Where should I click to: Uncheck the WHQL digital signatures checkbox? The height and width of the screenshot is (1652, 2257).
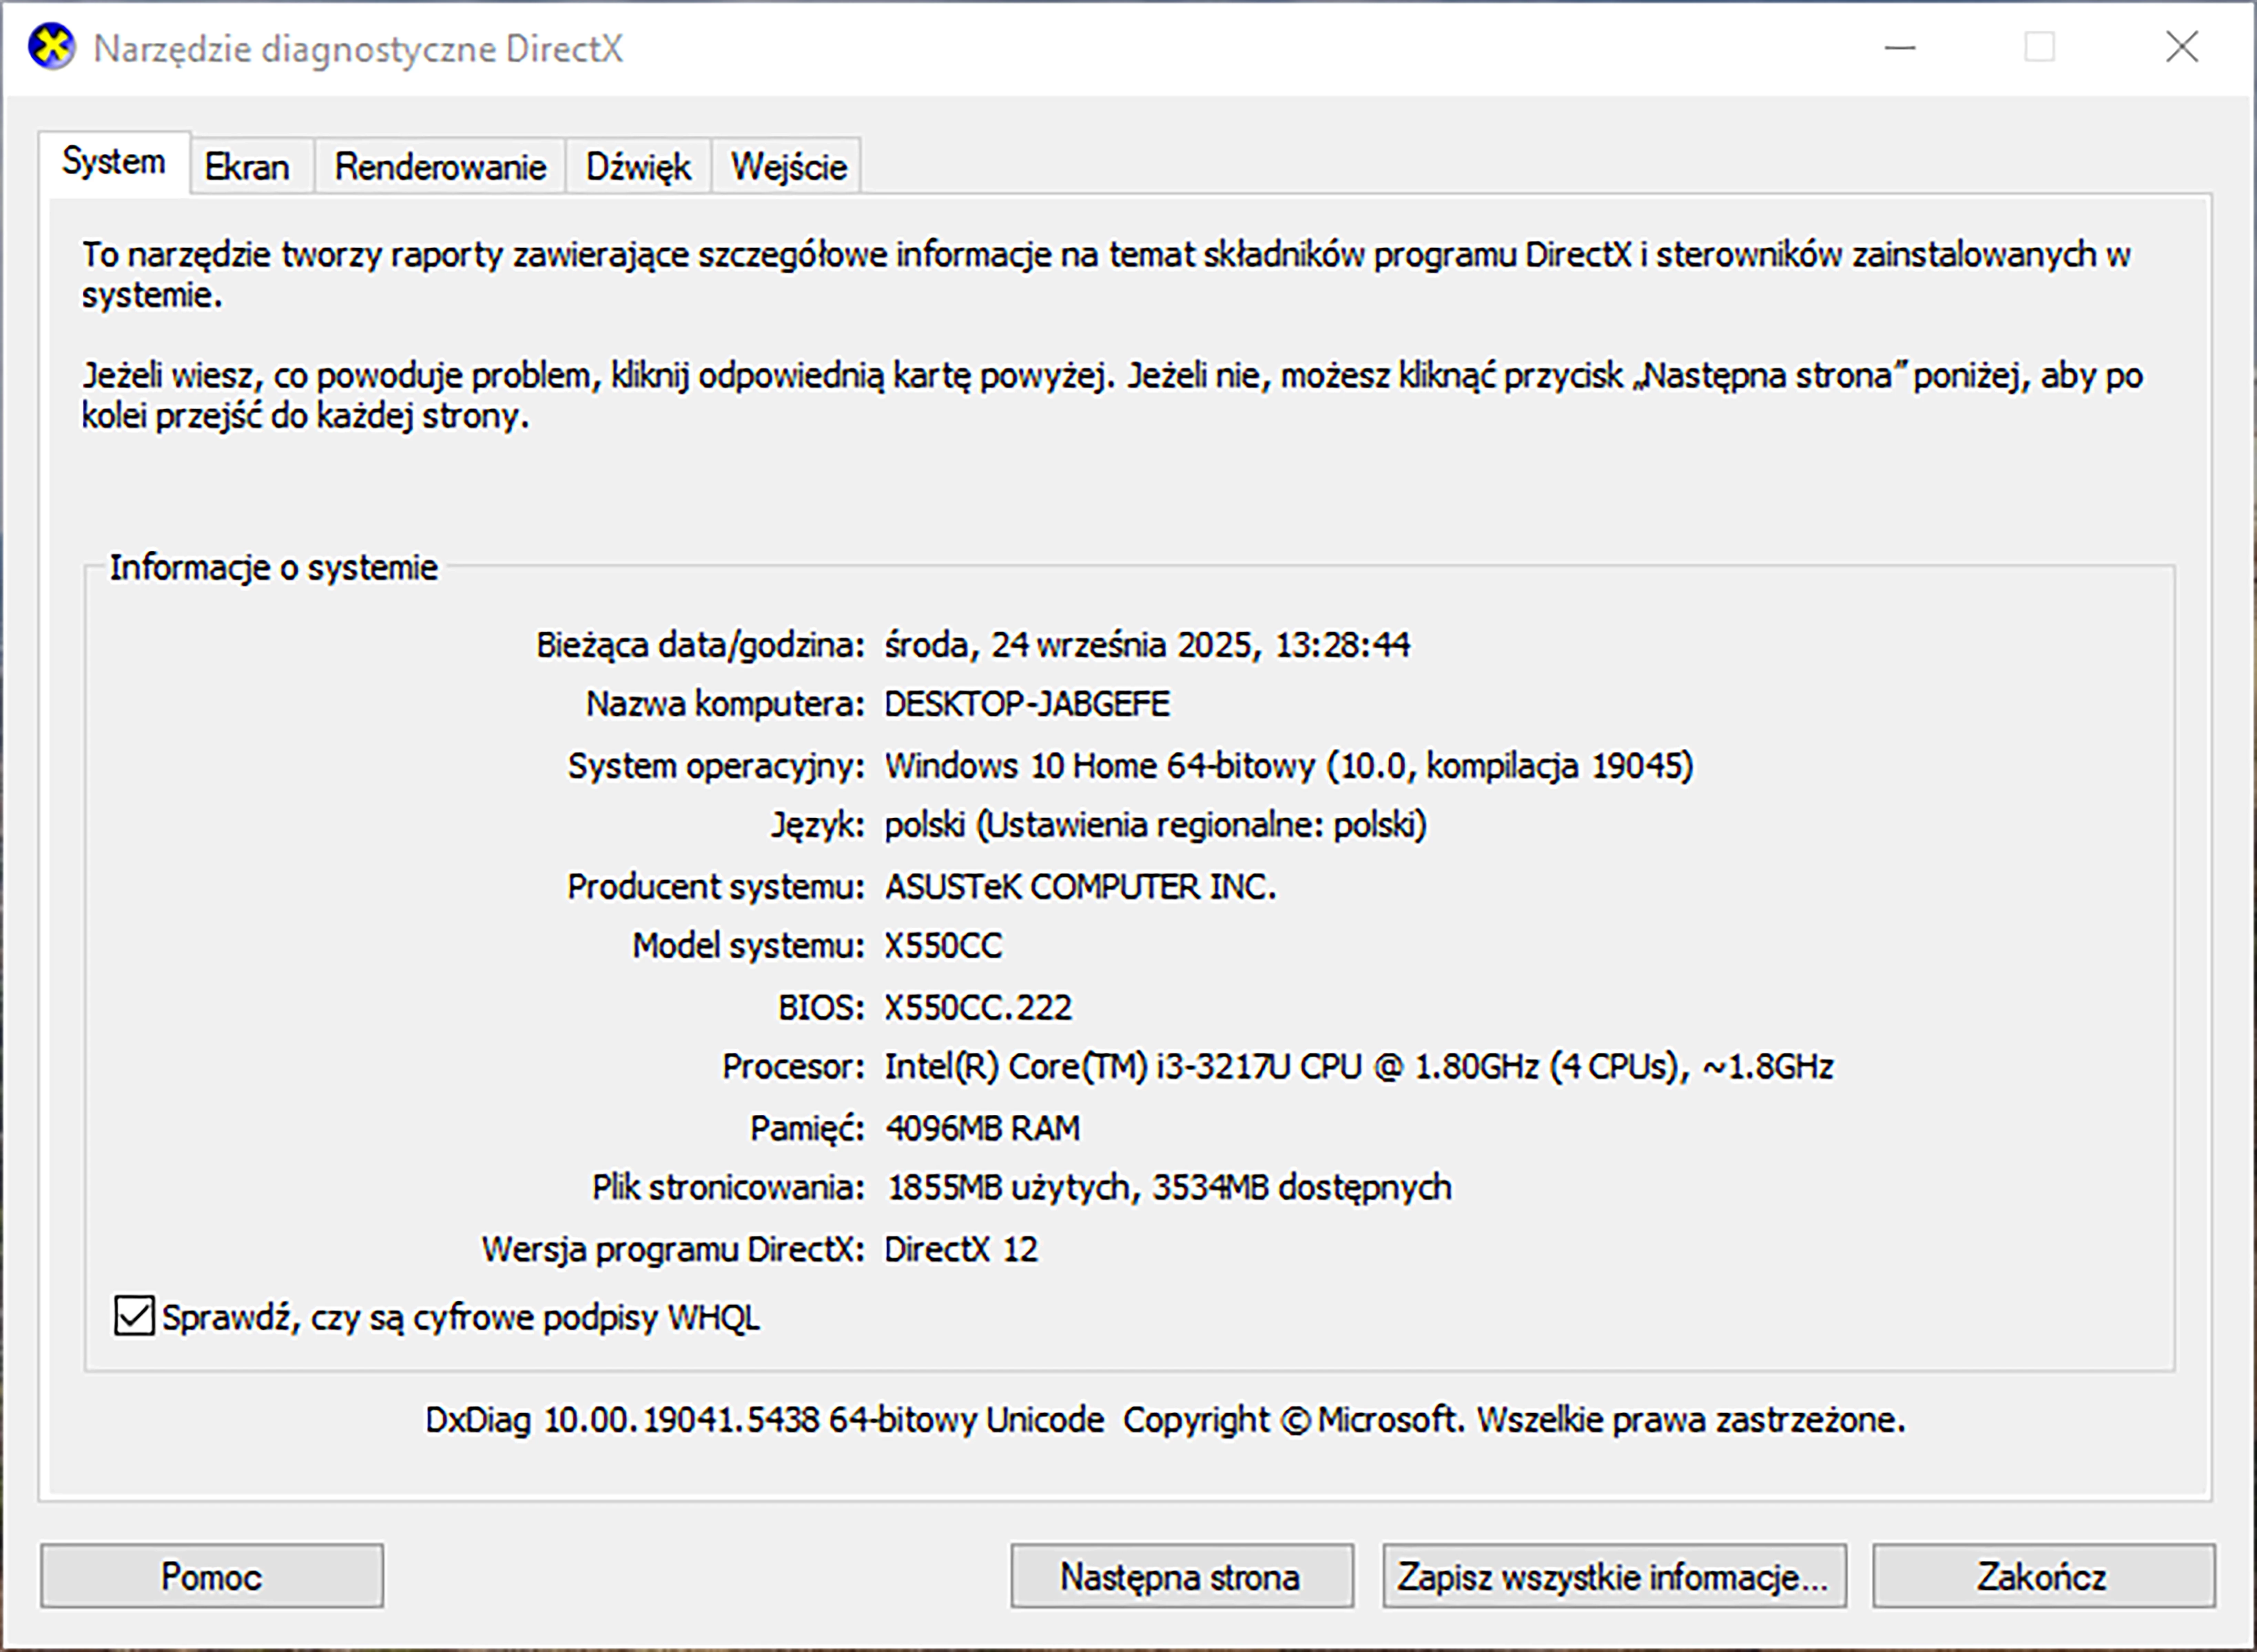[x=134, y=1316]
